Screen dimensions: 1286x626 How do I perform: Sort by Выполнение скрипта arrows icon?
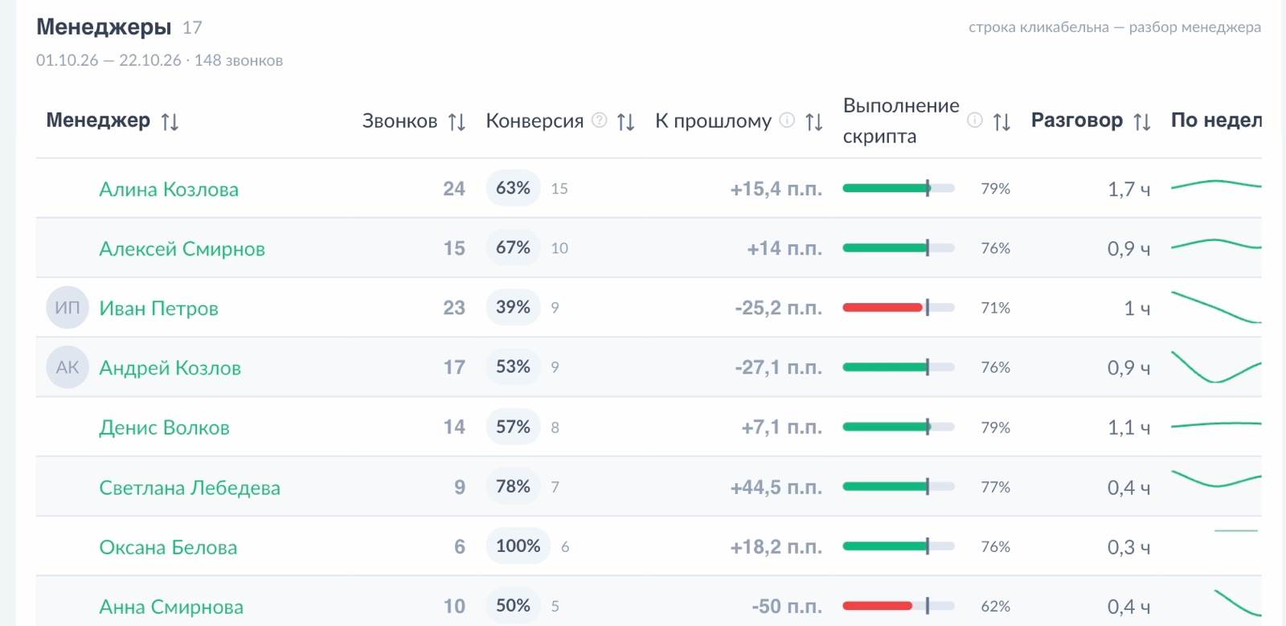(1001, 121)
